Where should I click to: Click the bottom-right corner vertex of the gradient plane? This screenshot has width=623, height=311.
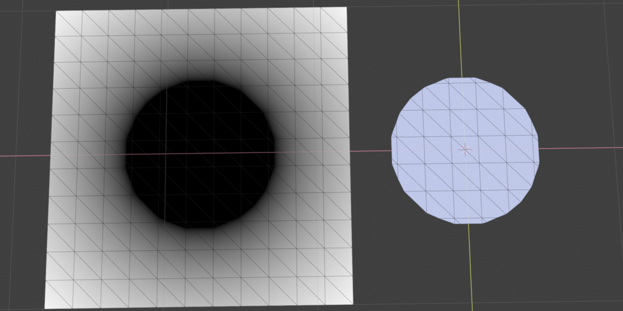[x=353, y=304]
